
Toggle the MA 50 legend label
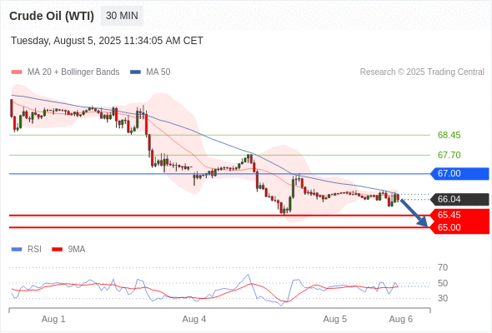coord(158,72)
